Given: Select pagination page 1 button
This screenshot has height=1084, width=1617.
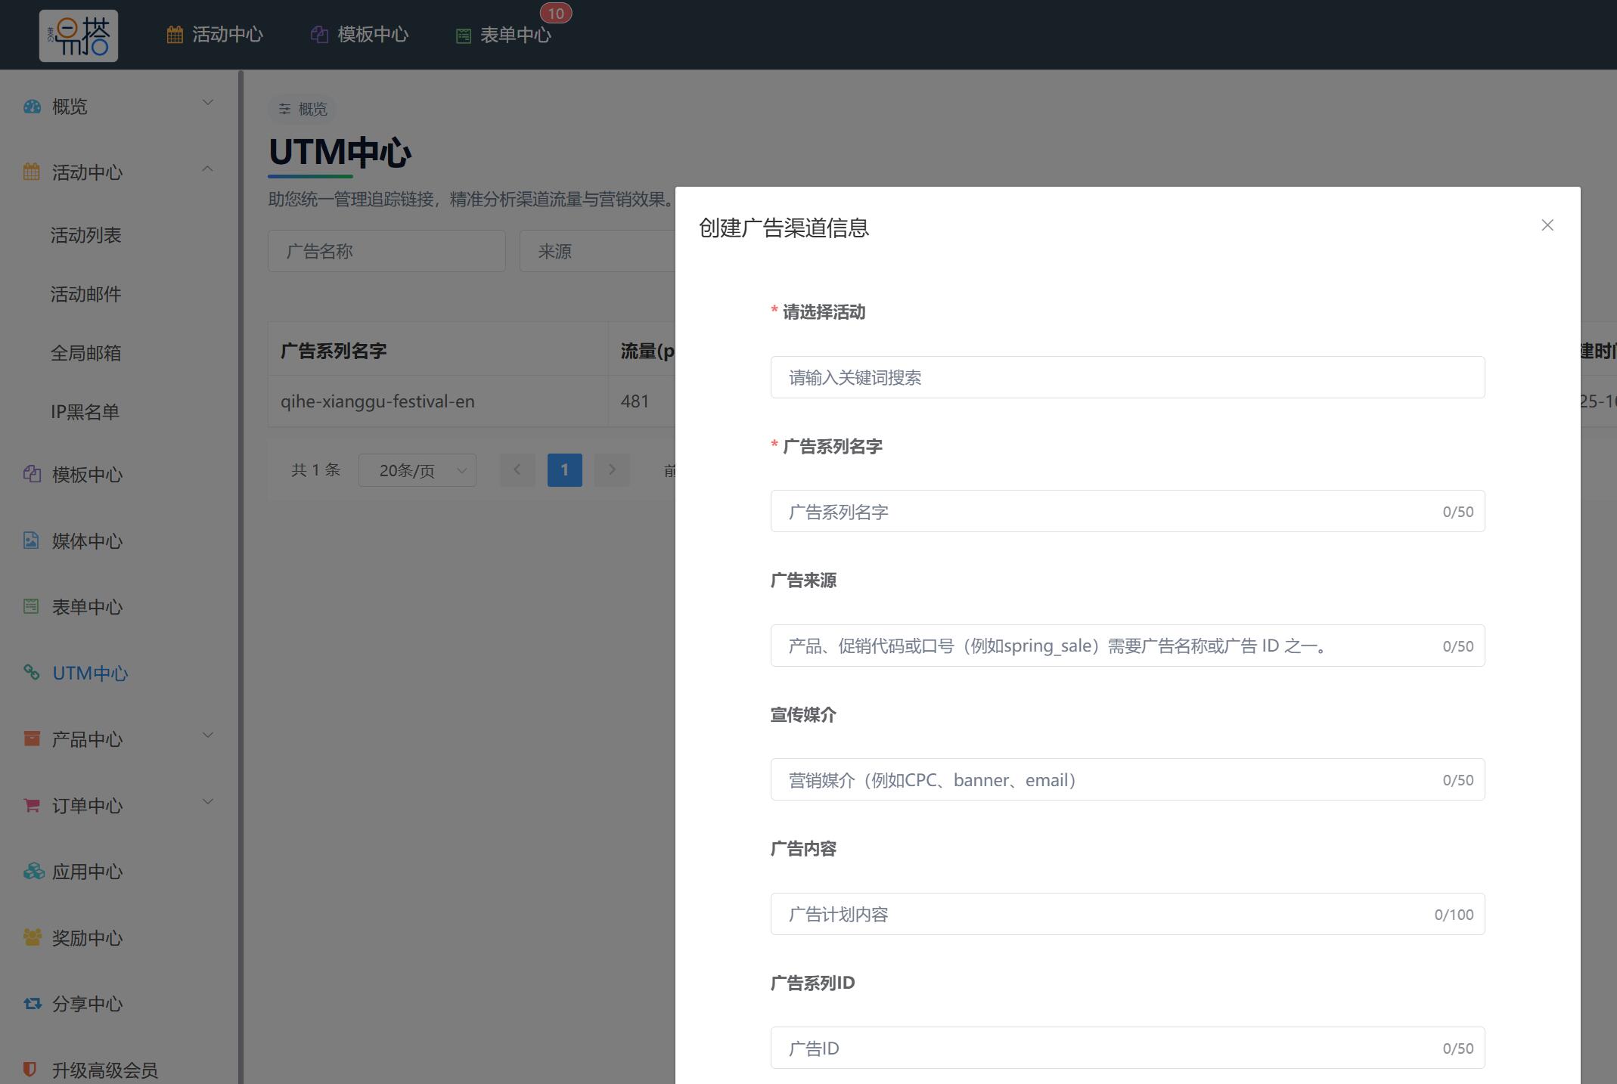Looking at the screenshot, I should (x=564, y=469).
